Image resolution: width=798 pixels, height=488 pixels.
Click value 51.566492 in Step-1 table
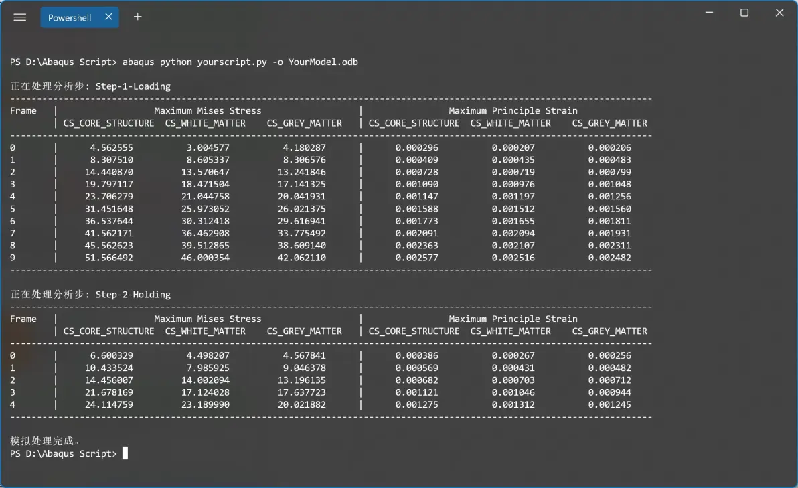point(109,258)
